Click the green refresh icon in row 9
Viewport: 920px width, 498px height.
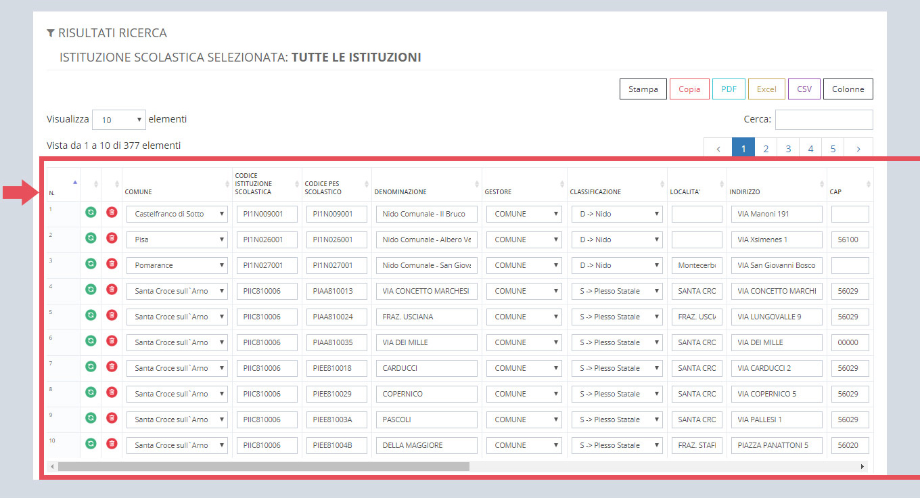pos(91,418)
